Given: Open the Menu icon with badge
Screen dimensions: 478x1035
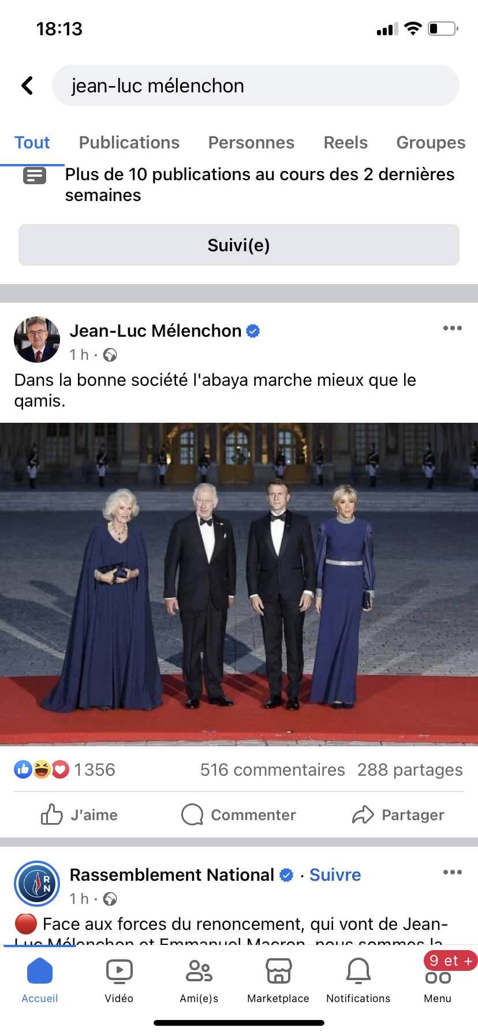Looking at the screenshot, I should pyautogui.click(x=438, y=977).
